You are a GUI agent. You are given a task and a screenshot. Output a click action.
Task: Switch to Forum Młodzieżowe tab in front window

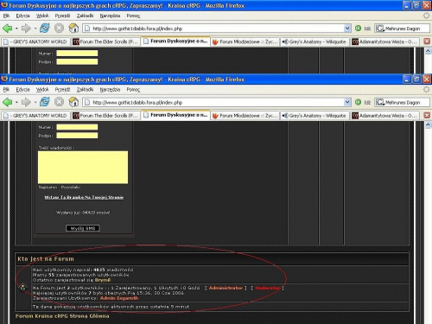(245, 116)
